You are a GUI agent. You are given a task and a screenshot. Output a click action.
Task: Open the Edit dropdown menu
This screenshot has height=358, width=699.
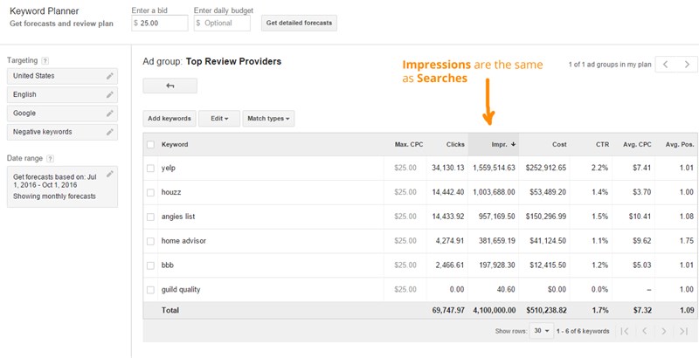click(x=218, y=118)
